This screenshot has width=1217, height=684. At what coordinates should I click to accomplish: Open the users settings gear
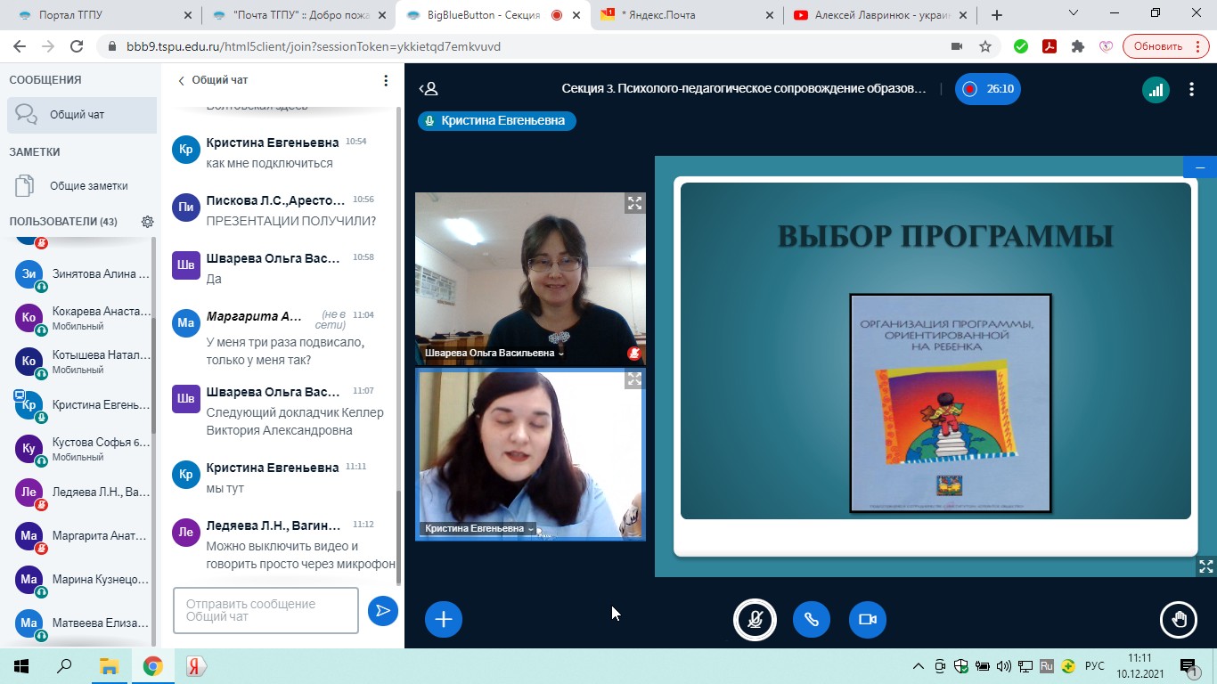pos(148,222)
